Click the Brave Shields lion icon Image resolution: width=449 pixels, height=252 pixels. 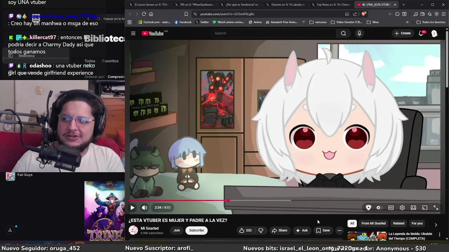click(x=363, y=14)
